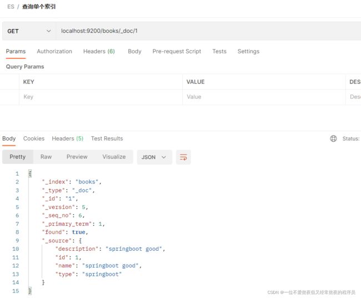361x298 pixels.
Task: Click the ES breadcrumb link
Action: click(x=11, y=7)
